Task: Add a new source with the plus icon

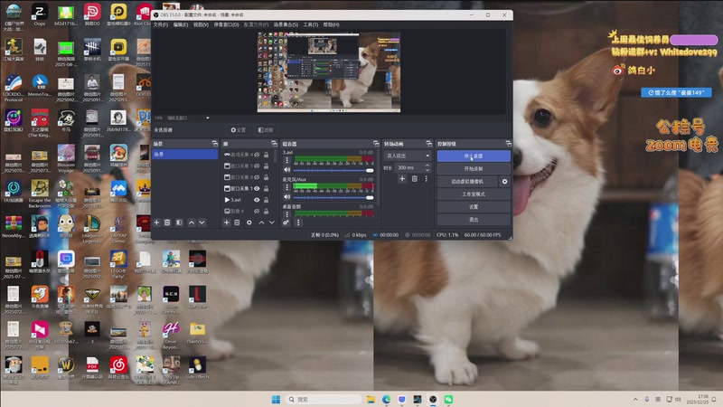Action: click(x=227, y=222)
